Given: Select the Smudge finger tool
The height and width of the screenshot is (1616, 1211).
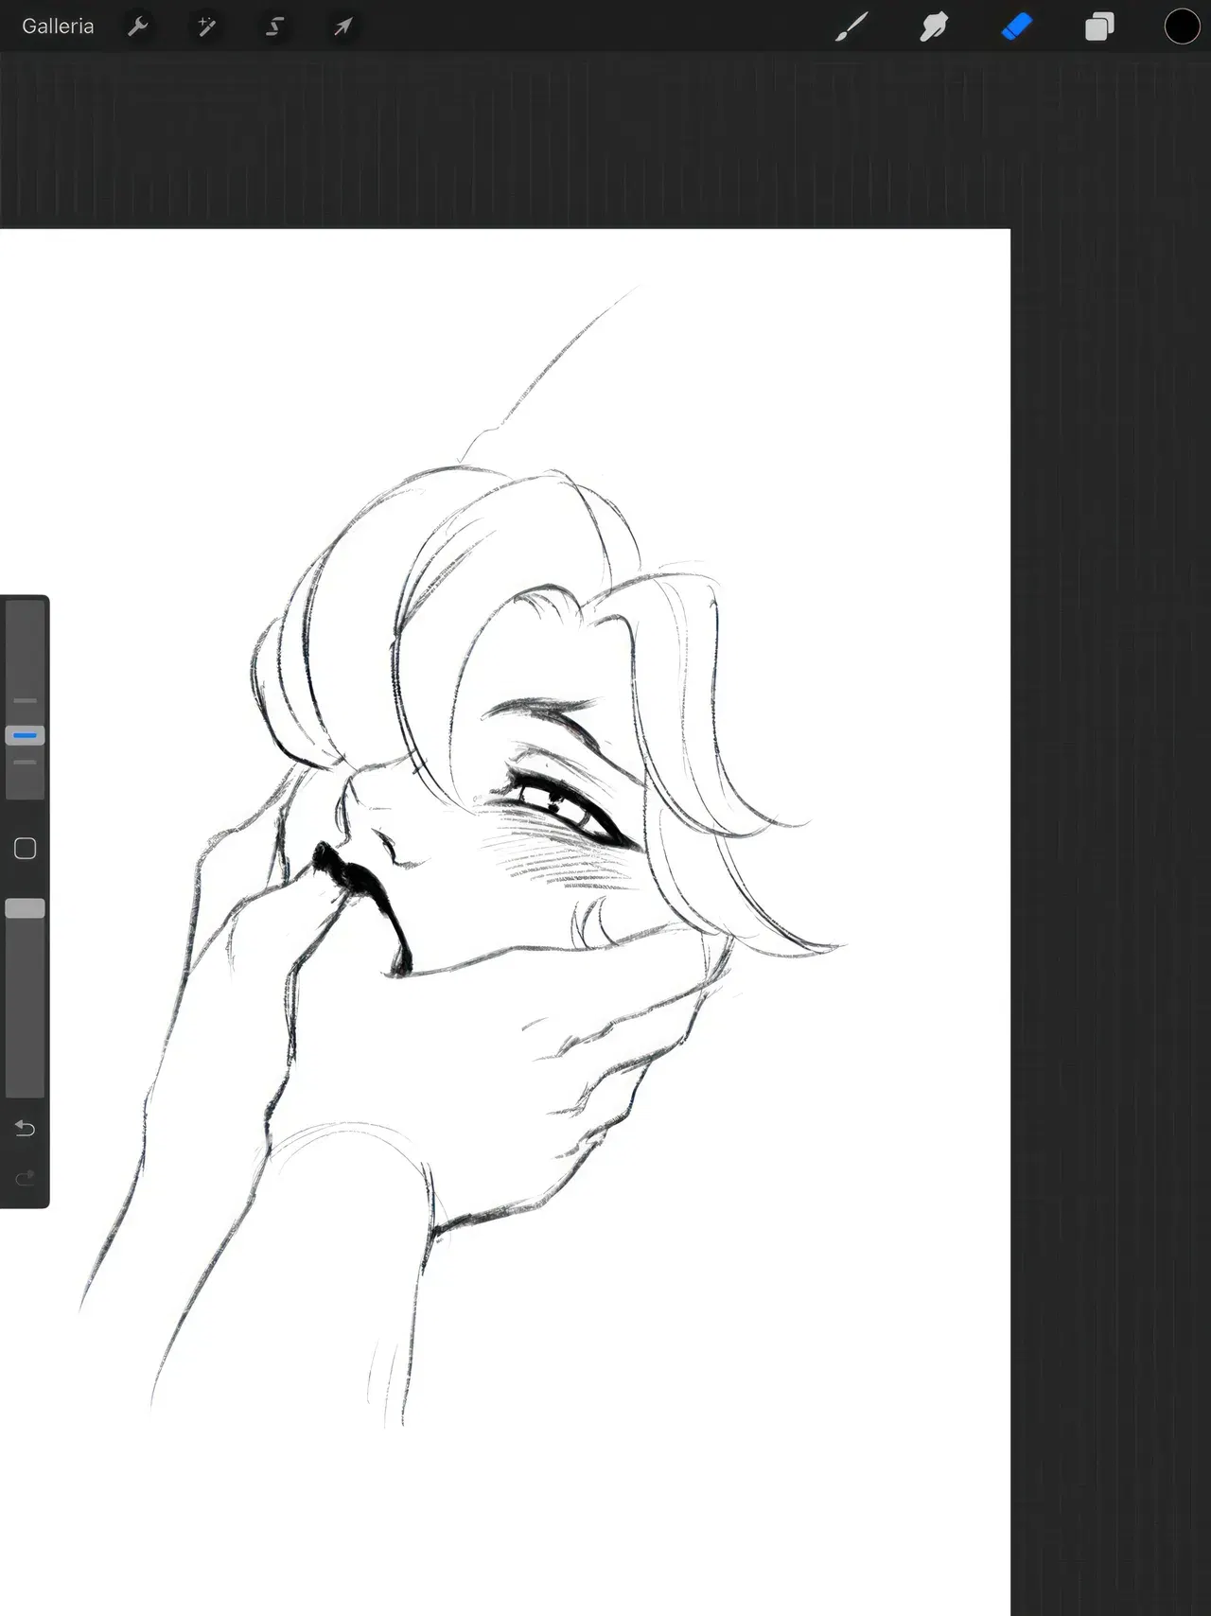Looking at the screenshot, I should point(934,26).
